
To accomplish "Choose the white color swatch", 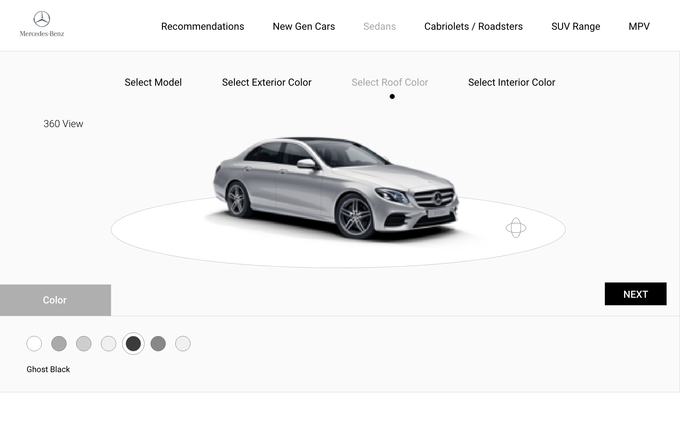I will pyautogui.click(x=34, y=343).
